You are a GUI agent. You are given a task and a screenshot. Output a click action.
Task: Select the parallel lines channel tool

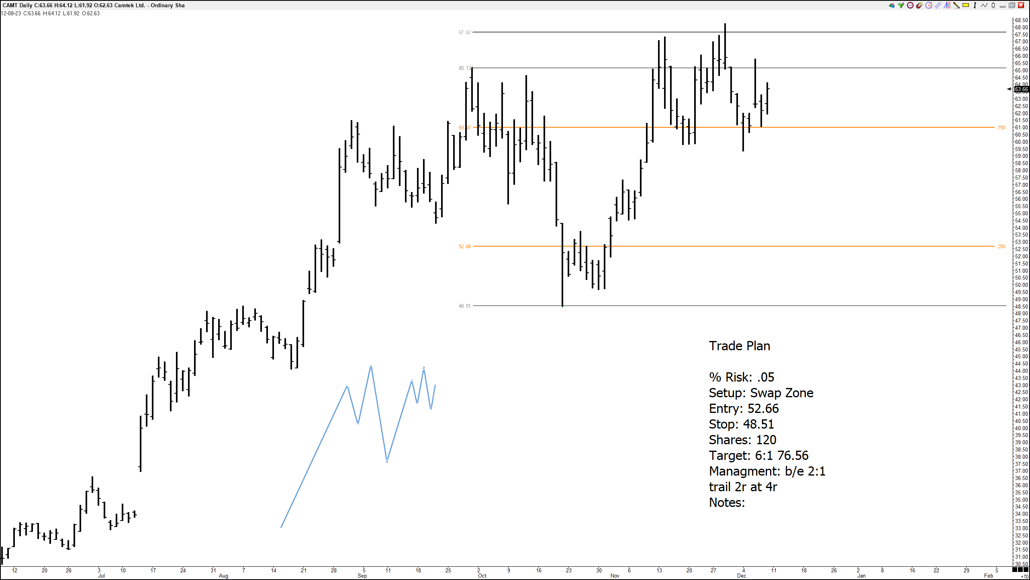[938, 5]
